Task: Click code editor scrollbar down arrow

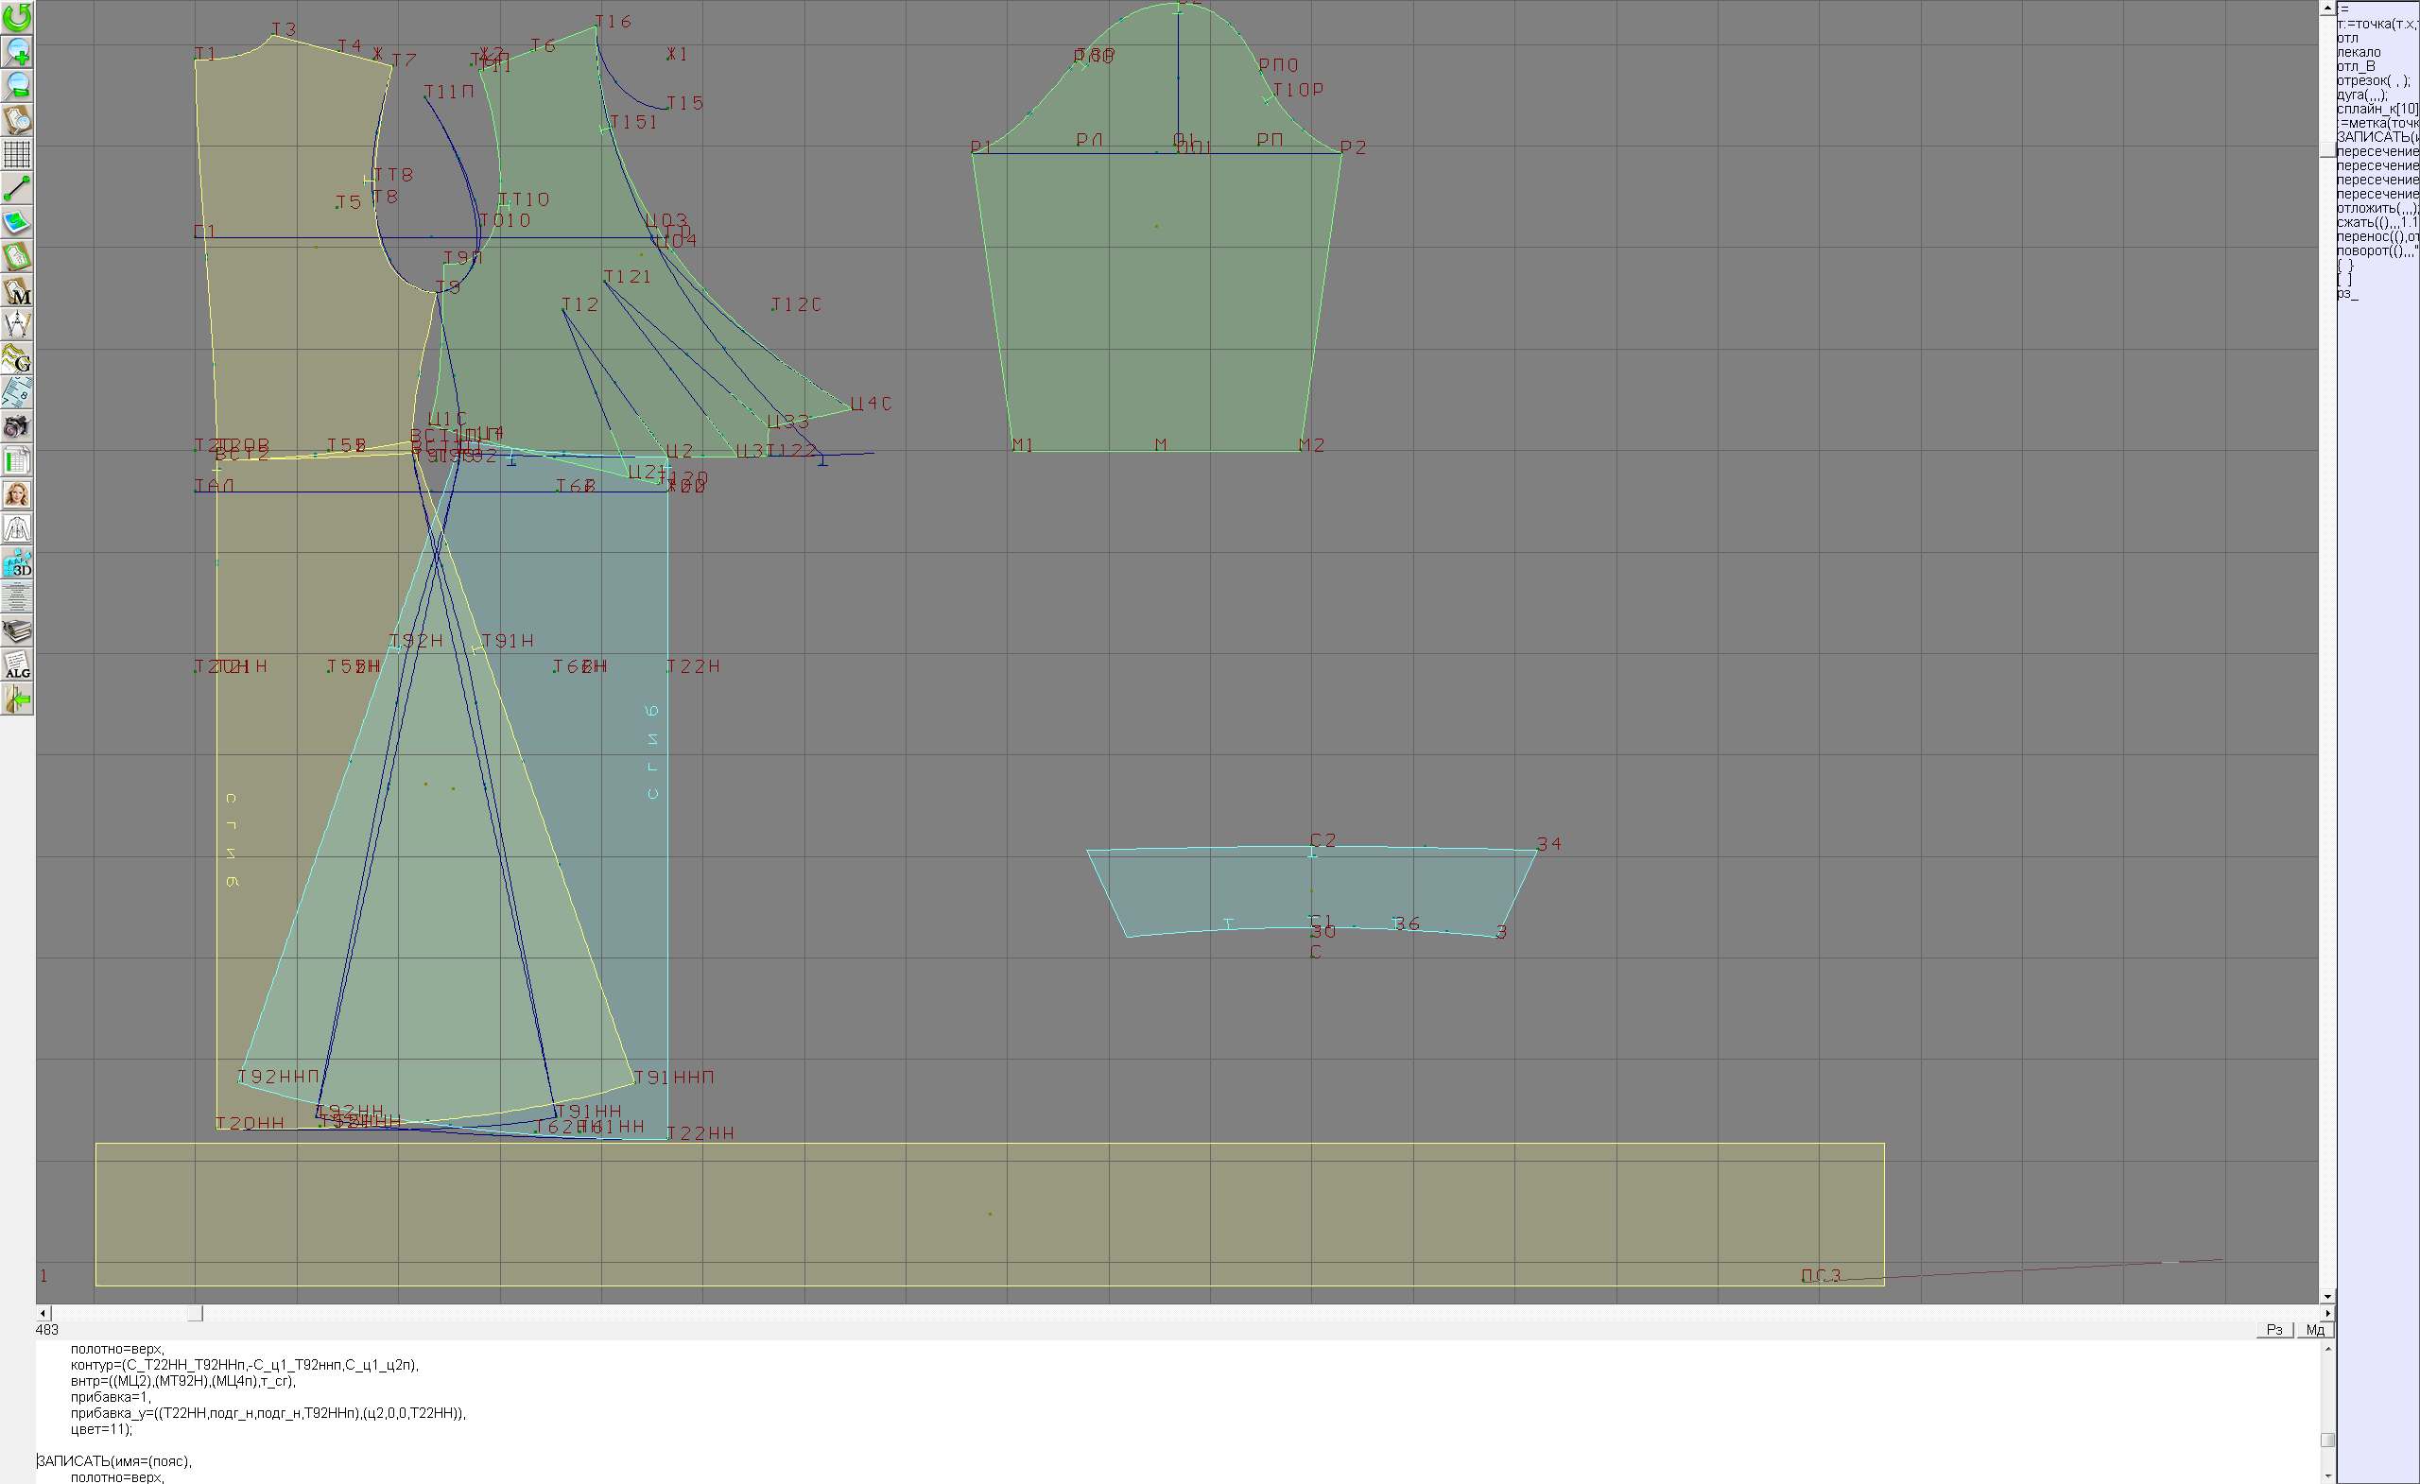Action: pyautogui.click(x=2327, y=1476)
